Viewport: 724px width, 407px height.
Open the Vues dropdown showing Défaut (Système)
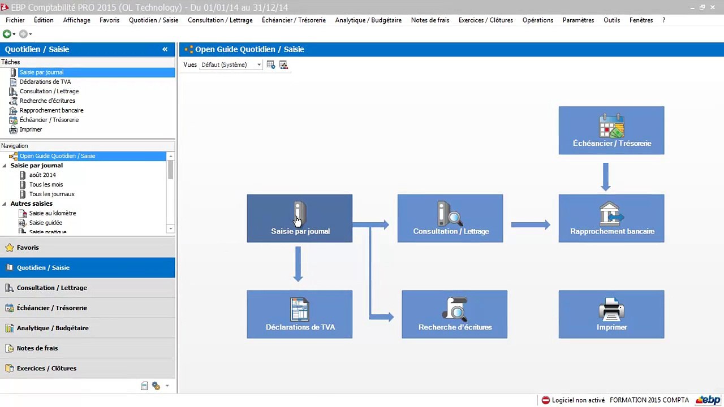(x=231, y=65)
